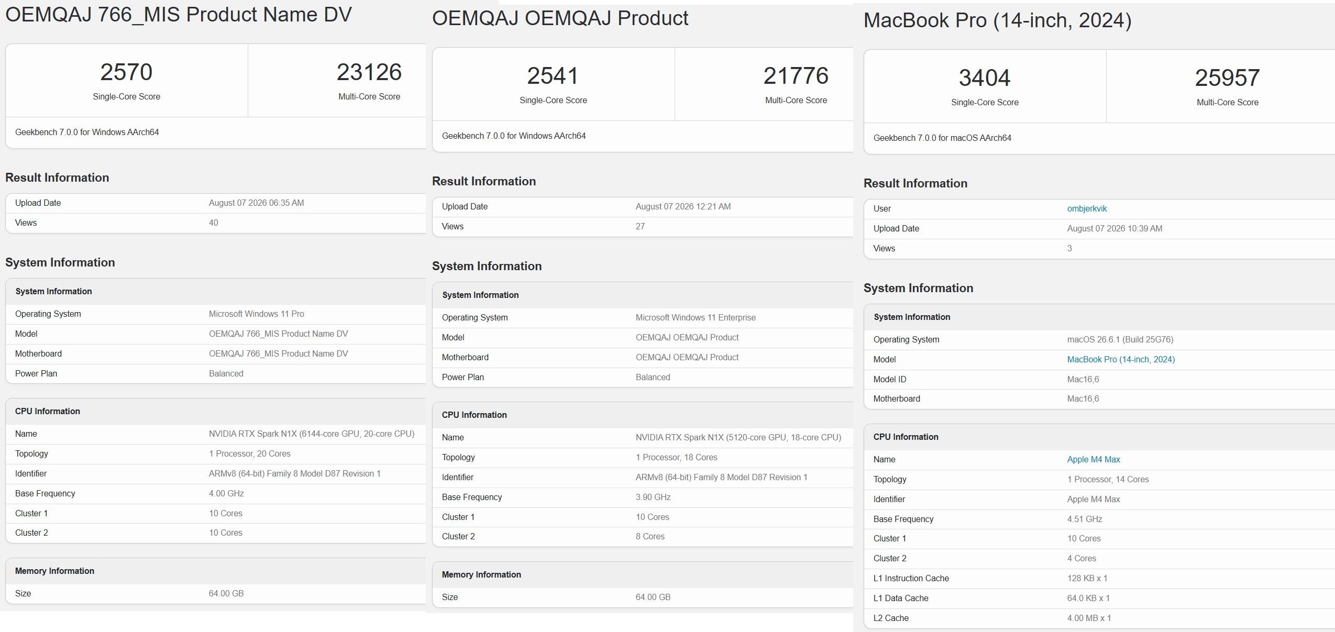Click the 'User' row label in the MacBook Pro result
Viewport: 1335px width, 632px height.
882,208
